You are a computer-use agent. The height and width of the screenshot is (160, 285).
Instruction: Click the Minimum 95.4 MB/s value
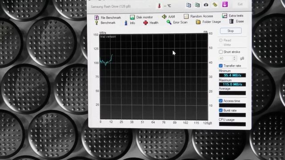pos(232,75)
